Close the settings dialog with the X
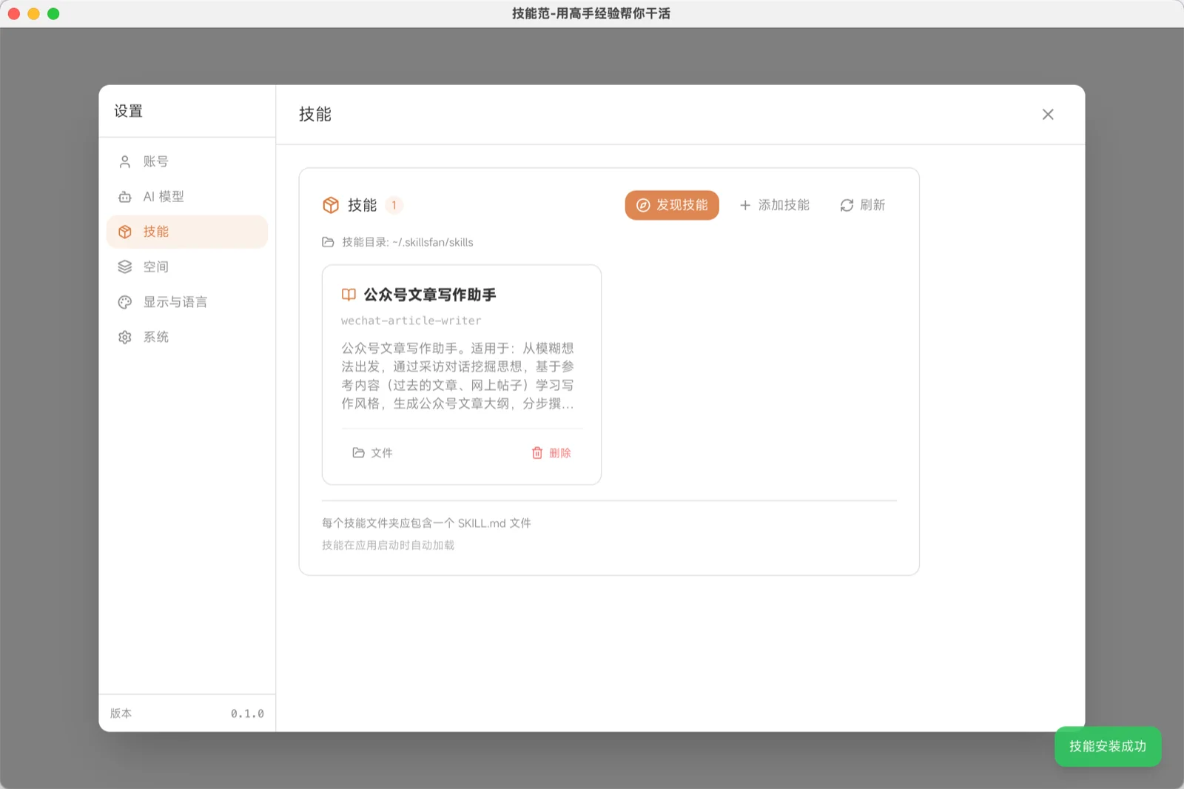The image size is (1184, 789). [1047, 115]
